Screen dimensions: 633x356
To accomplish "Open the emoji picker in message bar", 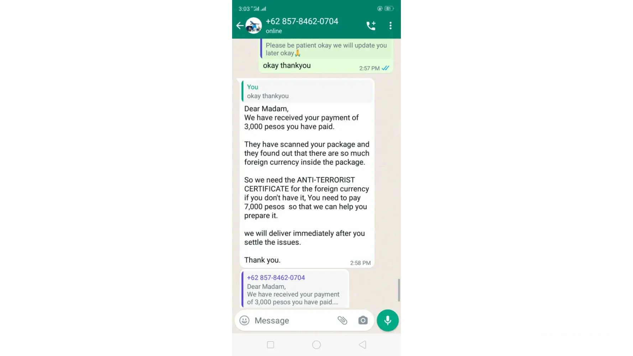I will (x=244, y=320).
